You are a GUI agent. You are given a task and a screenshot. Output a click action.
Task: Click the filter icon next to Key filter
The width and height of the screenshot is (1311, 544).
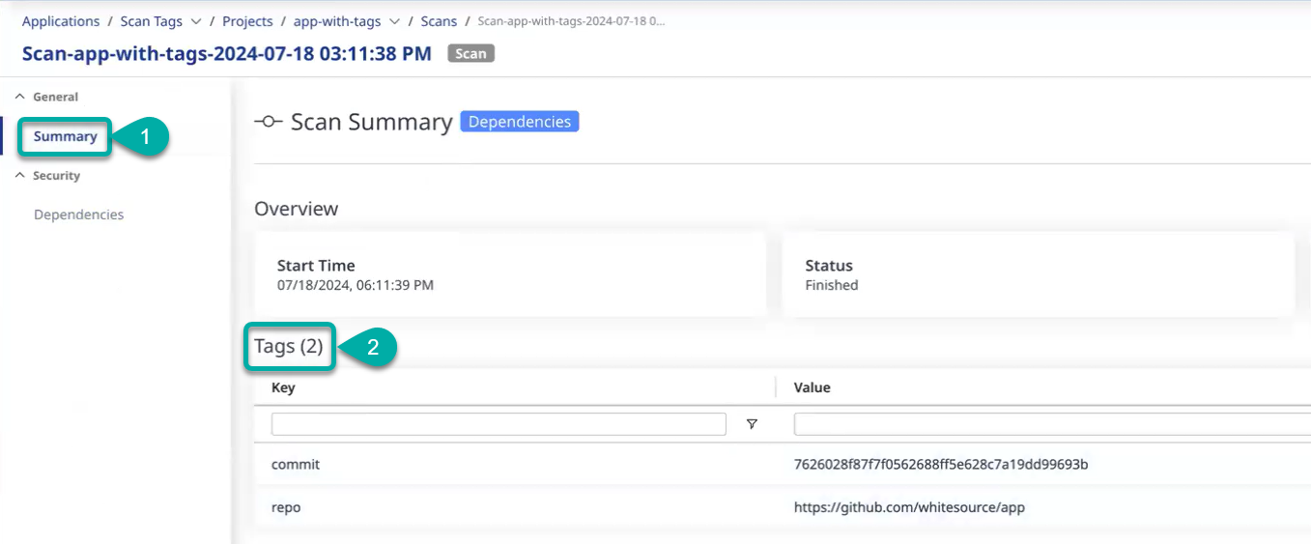[752, 424]
